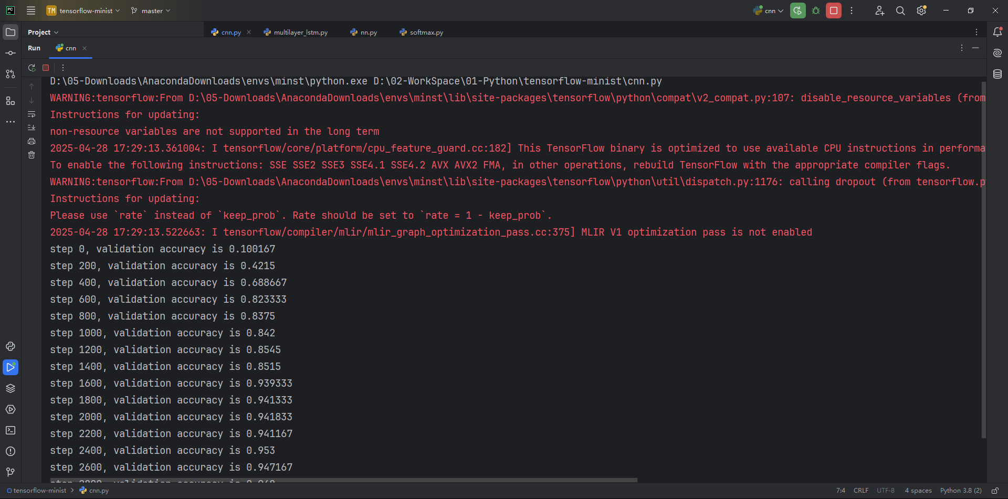Open the Problems tool window

tap(10, 451)
